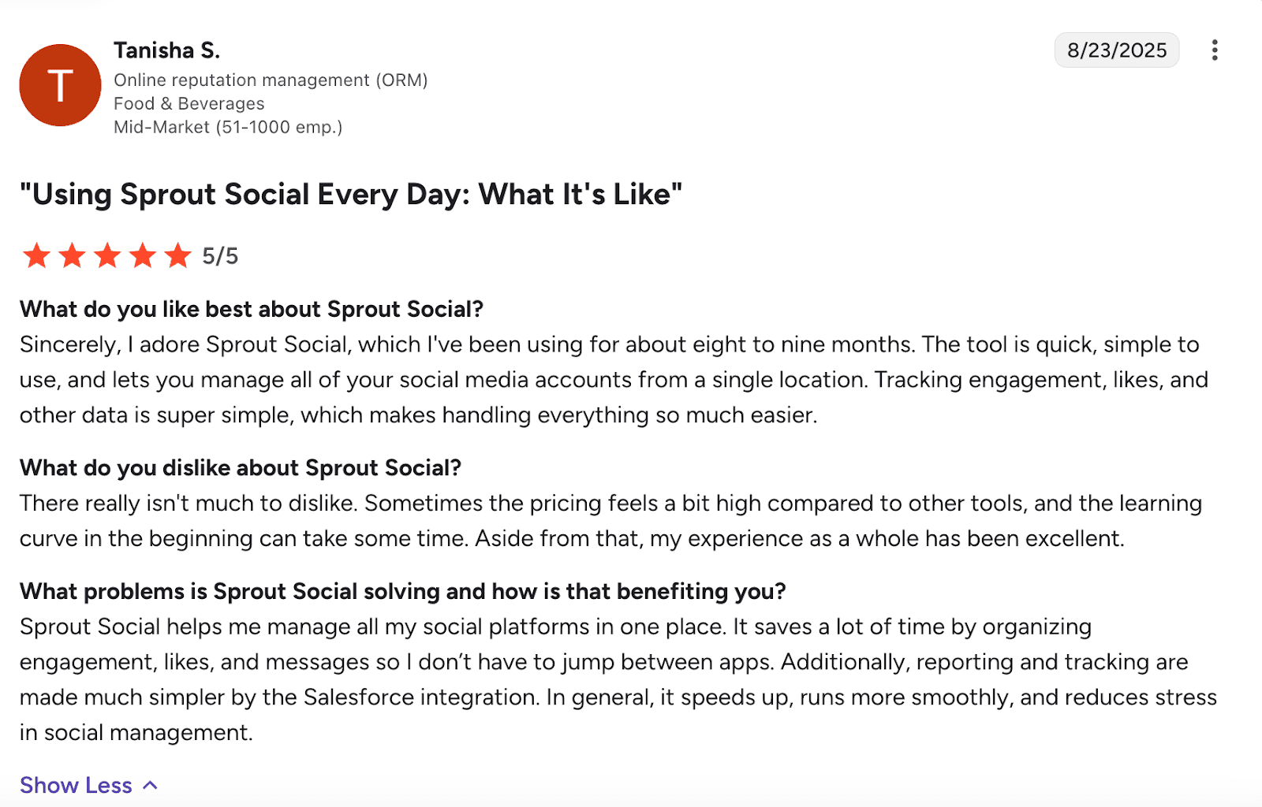1262x807 pixels.
Task: Click 'Online reputation management (ORM)' role text
Action: point(271,80)
